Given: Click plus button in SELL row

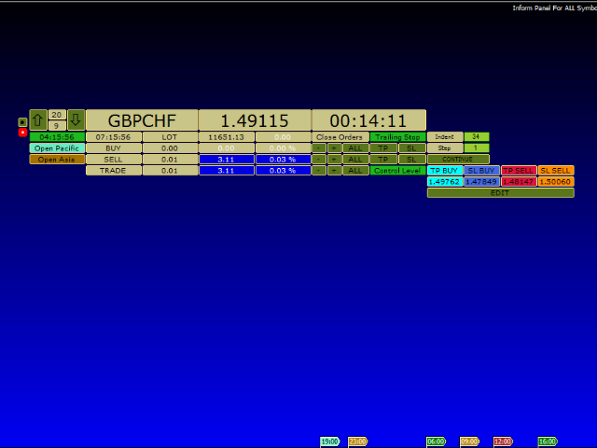Looking at the screenshot, I should click(334, 160).
